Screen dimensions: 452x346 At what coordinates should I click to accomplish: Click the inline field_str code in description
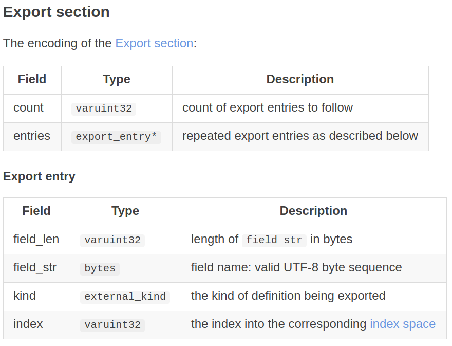tap(274, 240)
